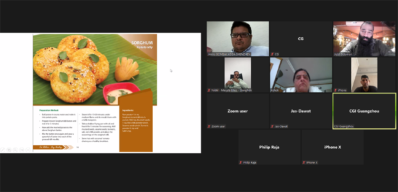
Task: Click muted mic icon beside CG label
Action: point(272,54)
